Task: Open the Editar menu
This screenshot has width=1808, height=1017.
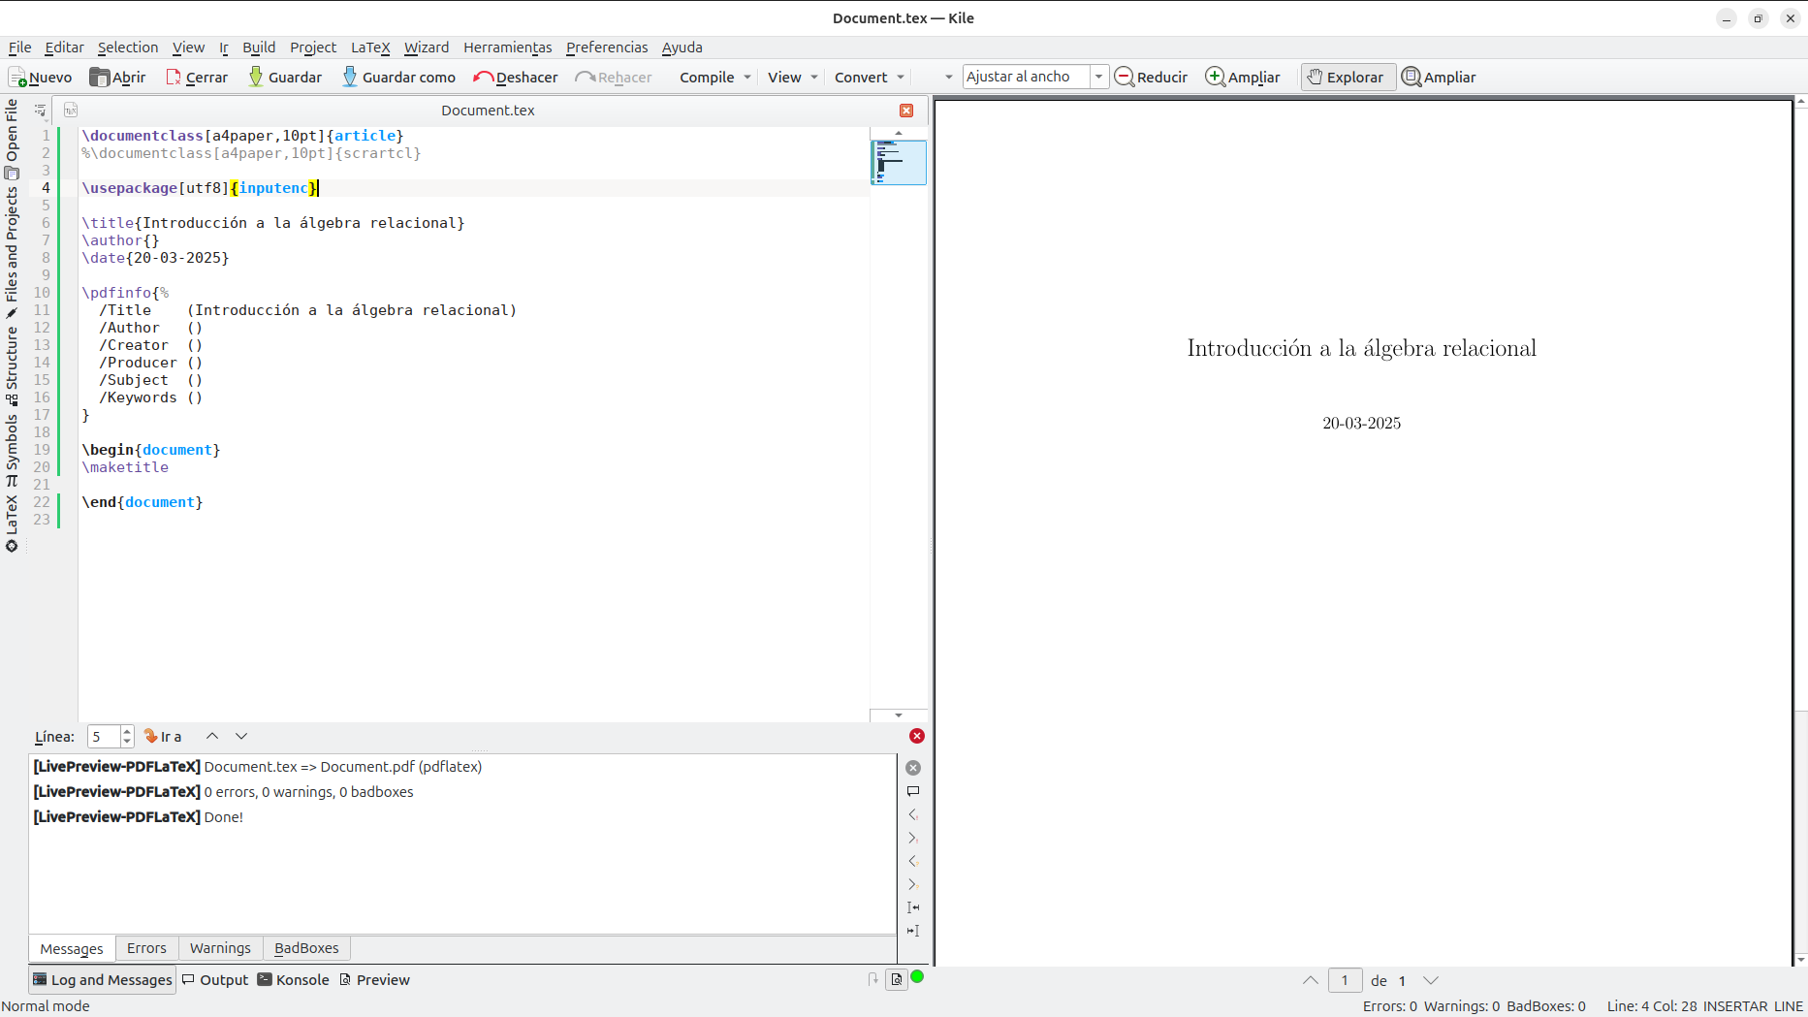Action: pos(64,48)
